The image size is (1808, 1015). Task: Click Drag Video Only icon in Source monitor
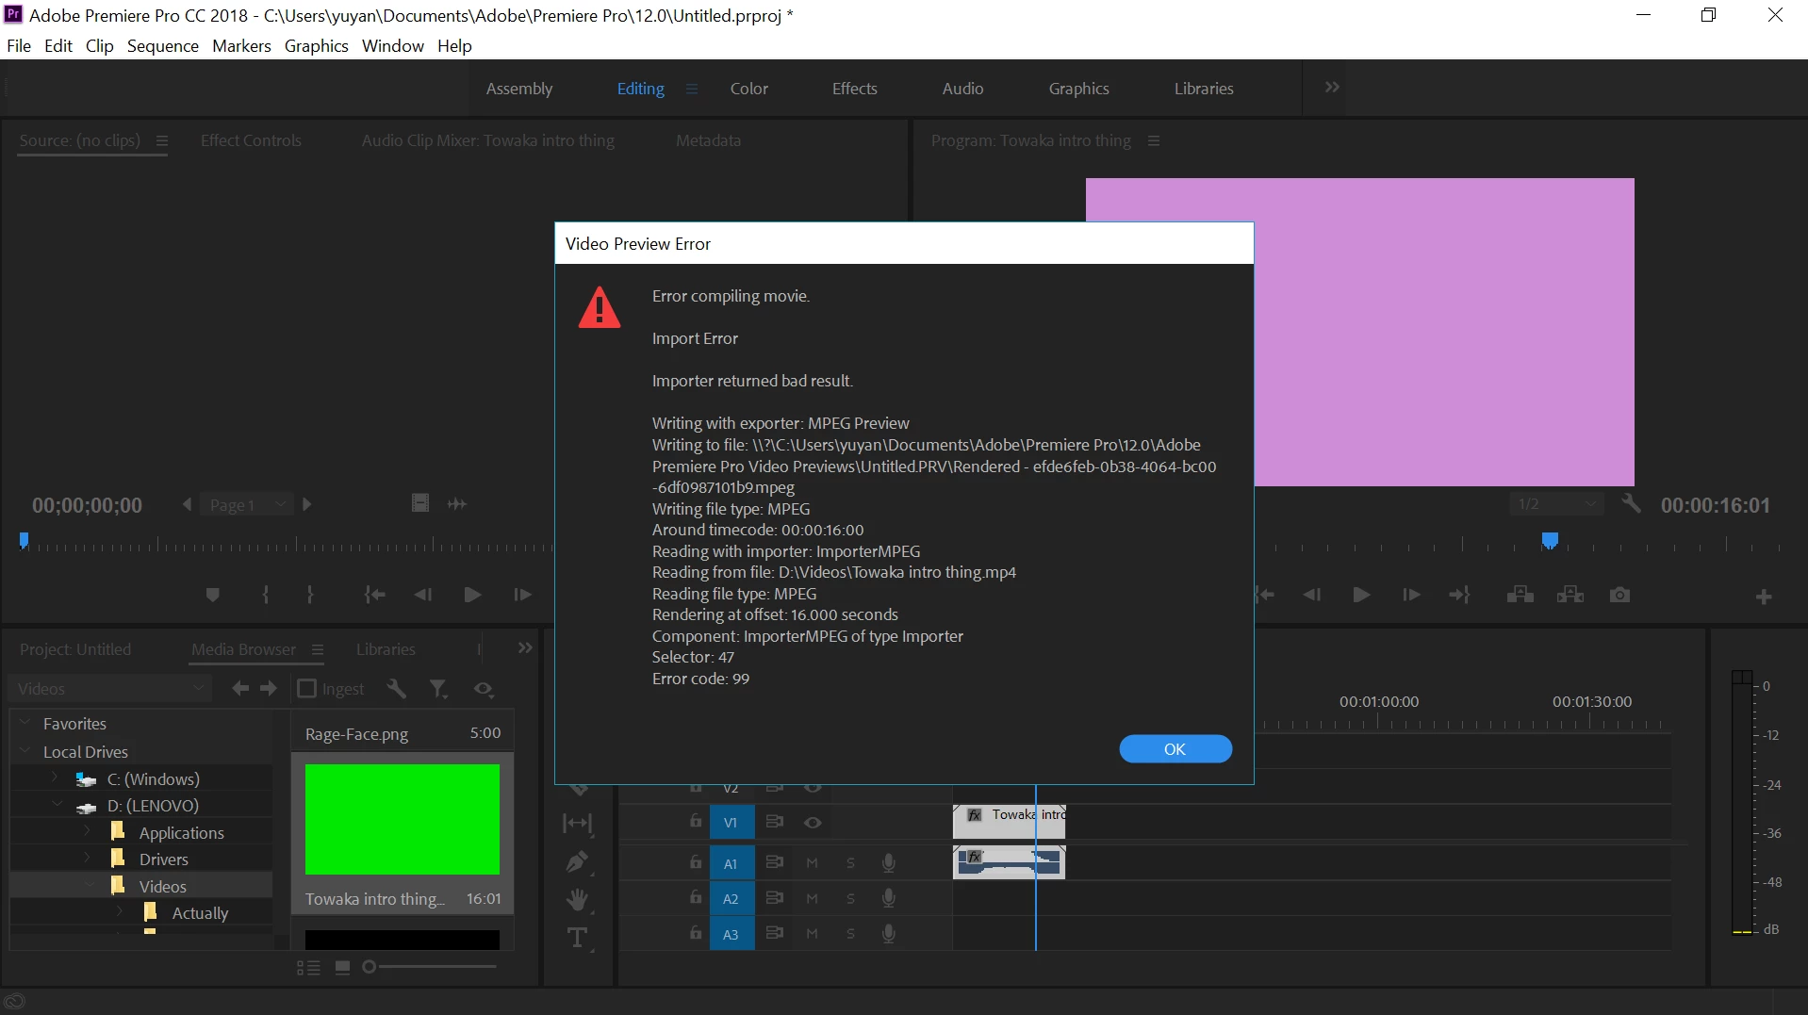coord(420,503)
